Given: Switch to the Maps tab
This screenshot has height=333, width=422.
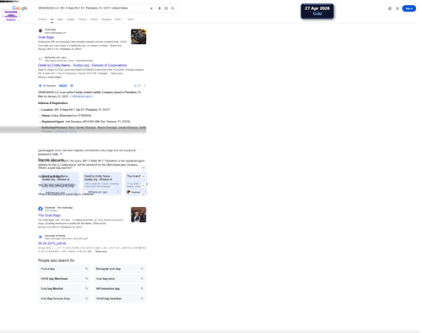Looking at the screenshot, I should (60, 19).
